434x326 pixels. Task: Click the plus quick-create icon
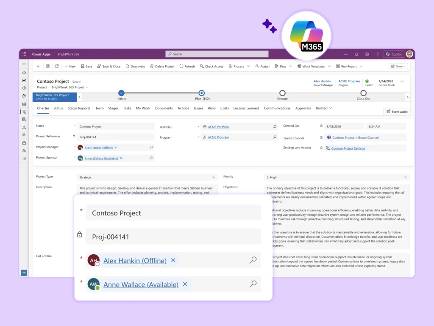click(346, 54)
